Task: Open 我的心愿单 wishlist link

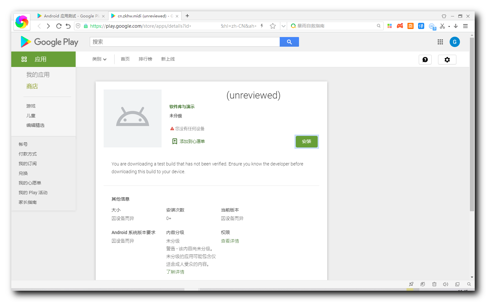Action: point(30,183)
